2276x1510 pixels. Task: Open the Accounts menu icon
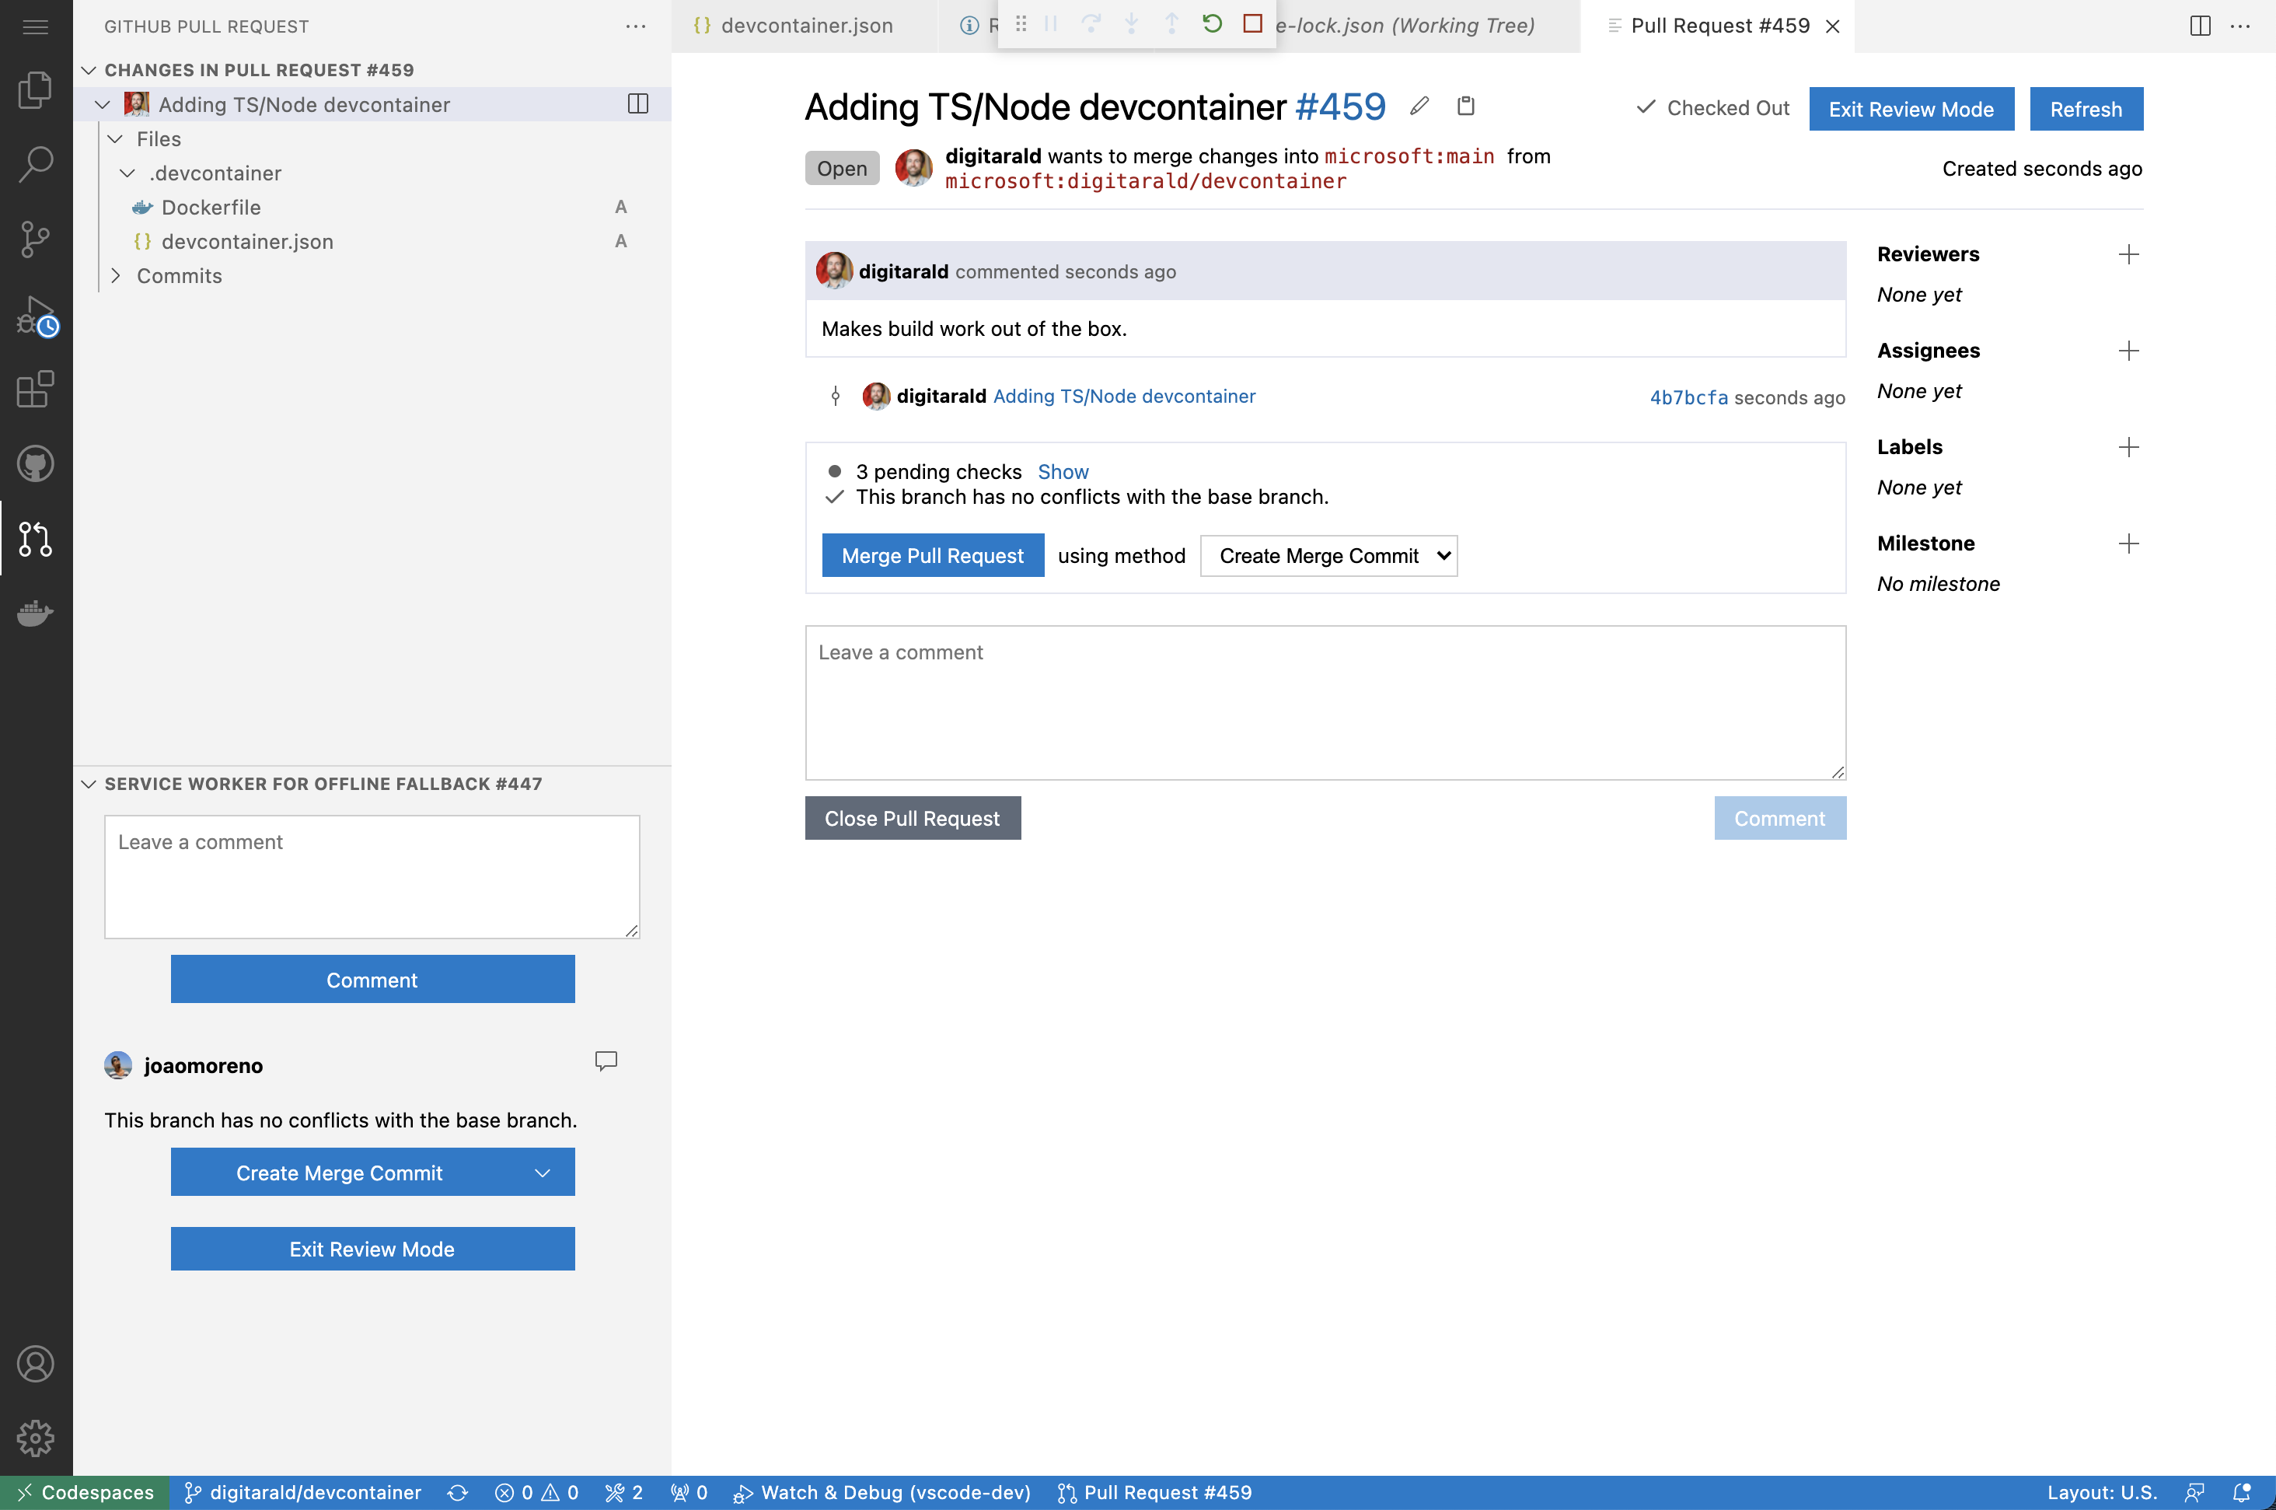36,1364
